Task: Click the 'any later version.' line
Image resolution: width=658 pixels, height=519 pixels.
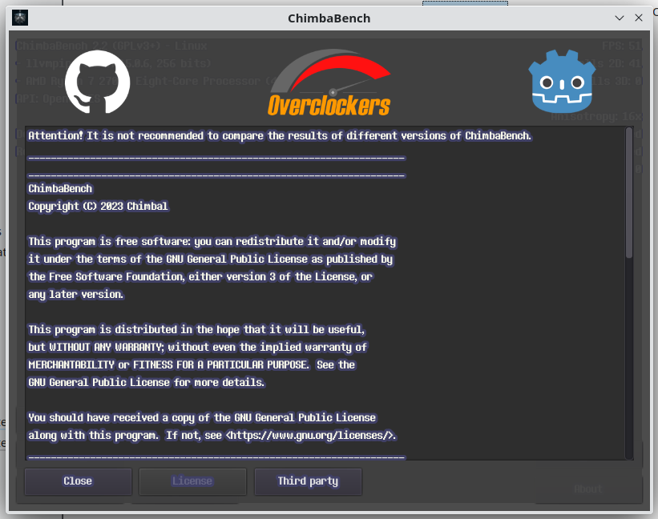Action: pyautogui.click(x=76, y=294)
